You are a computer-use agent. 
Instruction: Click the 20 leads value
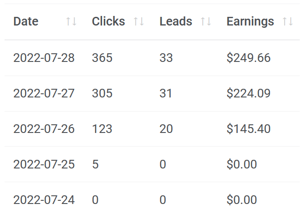[166, 129]
